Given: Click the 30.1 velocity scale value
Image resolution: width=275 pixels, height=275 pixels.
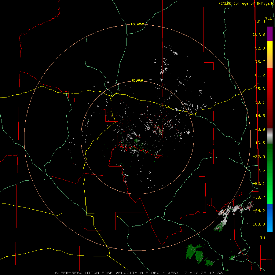Looking at the screenshot, I should tap(260, 102).
